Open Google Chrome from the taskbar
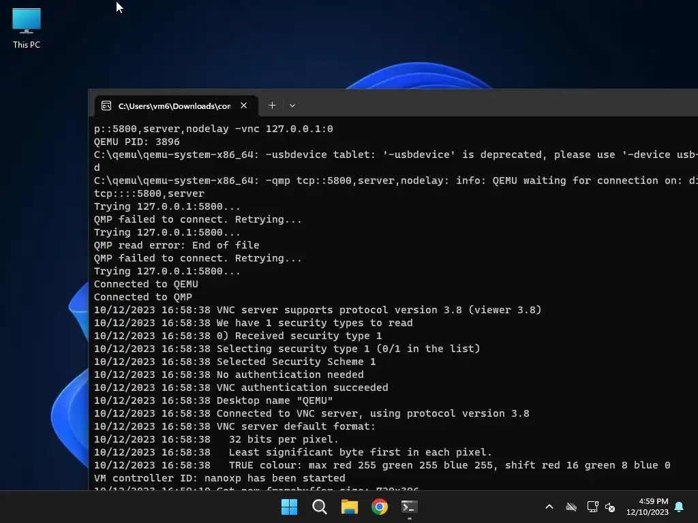This screenshot has height=523, width=698. [x=380, y=507]
